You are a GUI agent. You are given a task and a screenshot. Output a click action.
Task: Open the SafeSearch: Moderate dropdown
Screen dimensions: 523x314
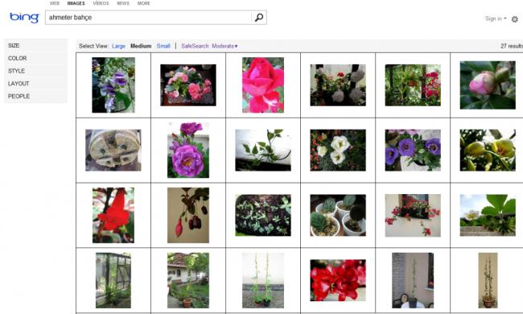point(209,46)
